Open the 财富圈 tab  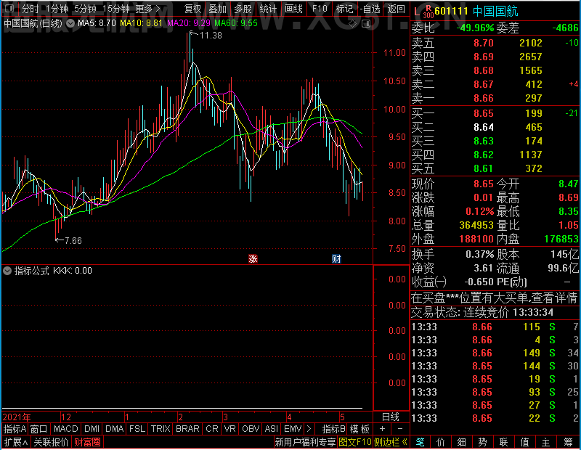tap(87, 442)
